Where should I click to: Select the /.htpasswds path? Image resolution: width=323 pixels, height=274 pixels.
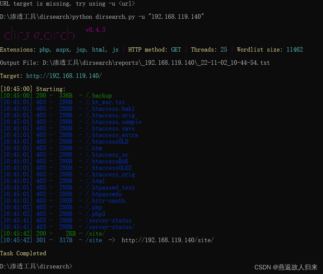click(x=103, y=194)
